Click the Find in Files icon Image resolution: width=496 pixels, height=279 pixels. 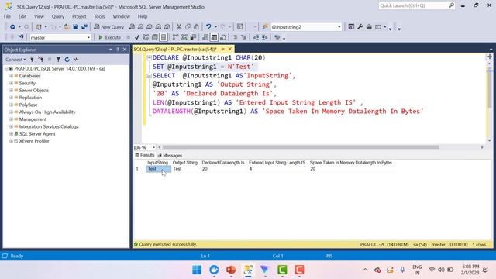tap(265, 27)
